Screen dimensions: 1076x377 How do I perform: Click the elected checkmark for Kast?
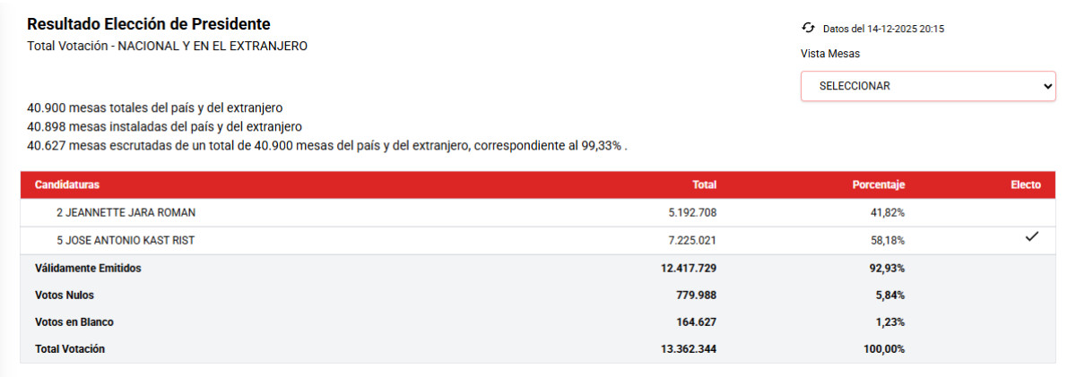coord(1031,237)
